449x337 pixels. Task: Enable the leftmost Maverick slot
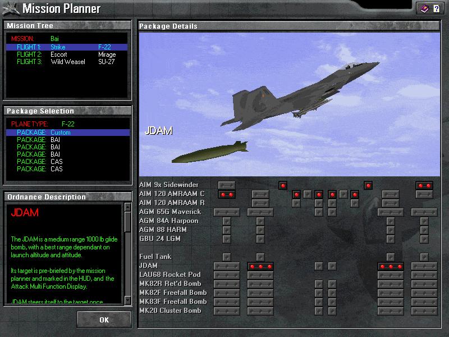pyautogui.click(x=227, y=212)
